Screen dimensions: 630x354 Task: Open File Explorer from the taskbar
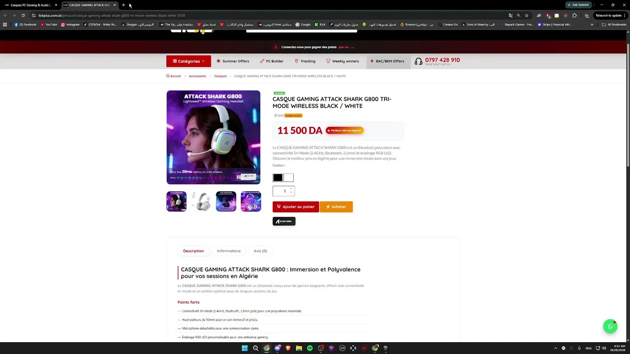pyautogui.click(x=299, y=348)
